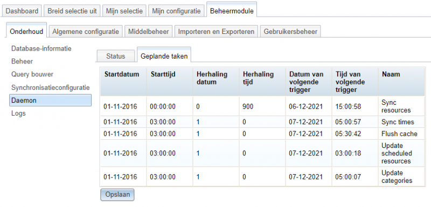Open Synchronisatieconfiguratie in sidebar
Viewport: 431px width, 207px height.
pos(50,88)
